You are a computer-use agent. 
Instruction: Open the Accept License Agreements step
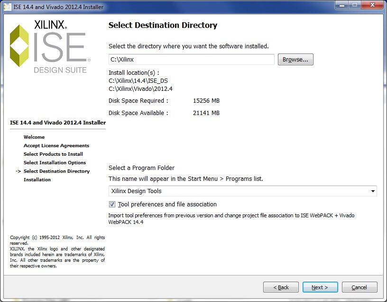pyautogui.click(x=56, y=146)
